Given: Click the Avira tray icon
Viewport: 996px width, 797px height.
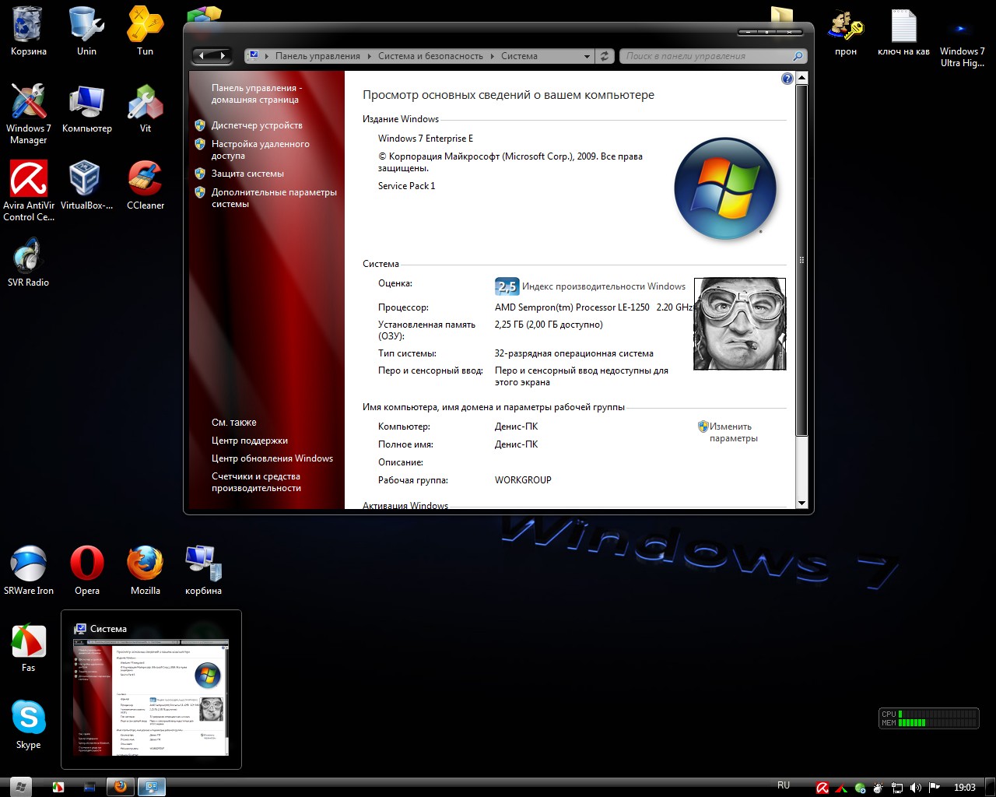Looking at the screenshot, I should [x=822, y=788].
